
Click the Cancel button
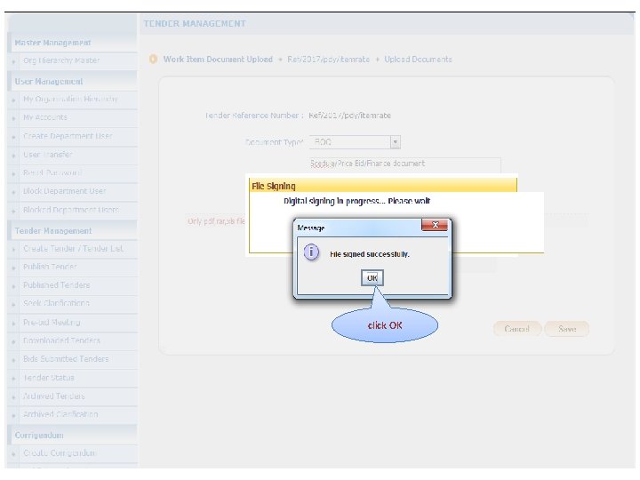[516, 329]
